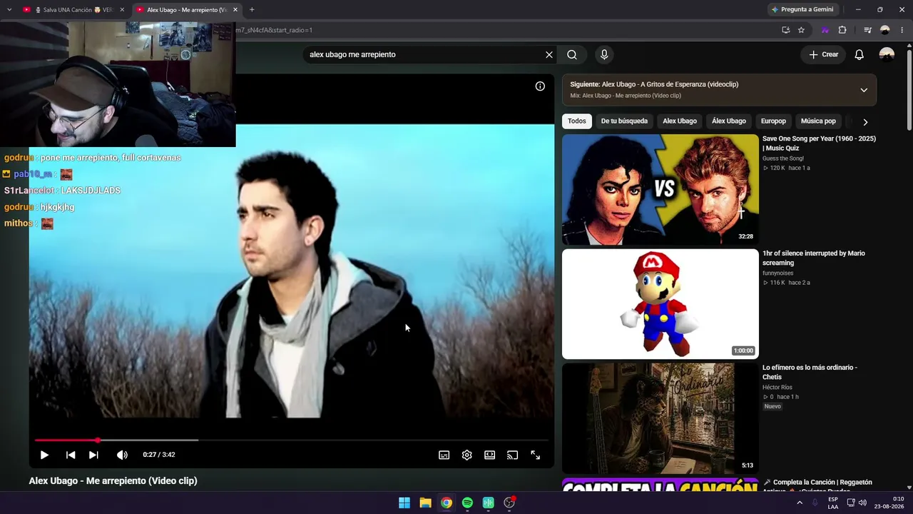The width and height of the screenshot is (913, 514).
Task: Open the video player settings gear
Action: (x=466, y=455)
